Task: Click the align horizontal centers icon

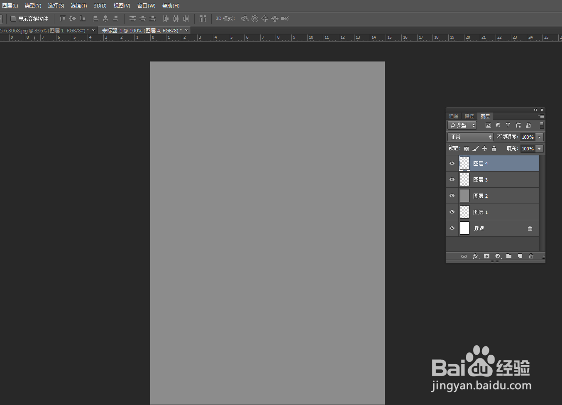Action: click(x=105, y=19)
